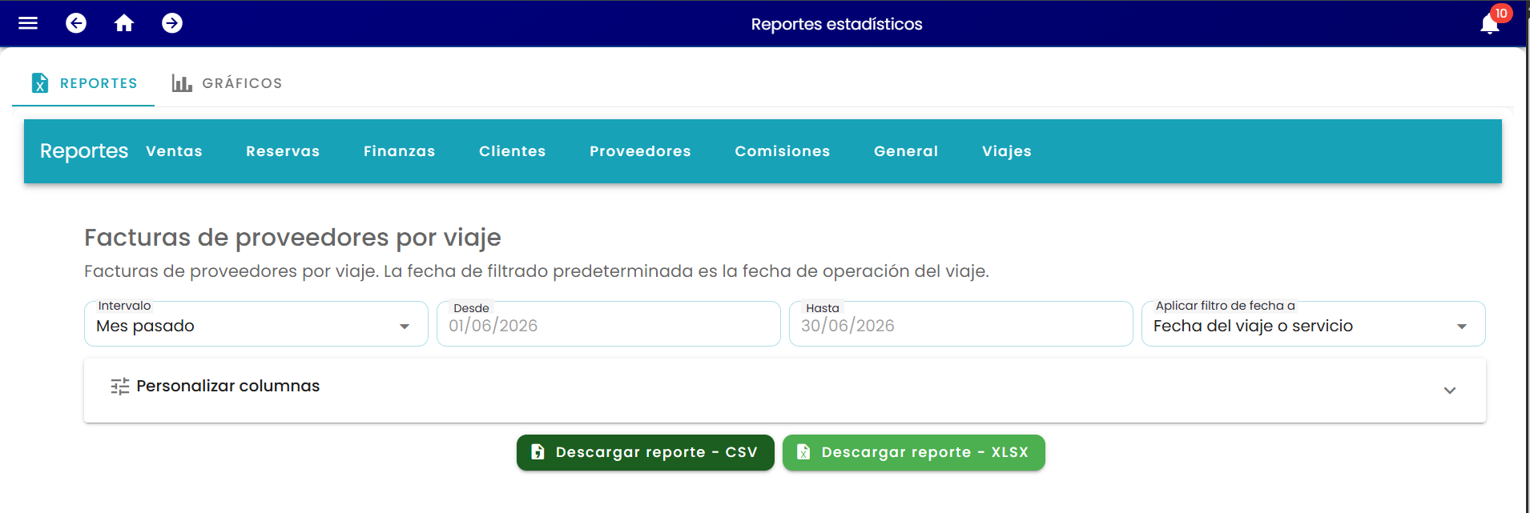Expand the Personalizar columnas panel chevron
Image resolution: width=1530 pixels, height=513 pixels.
click(1450, 391)
